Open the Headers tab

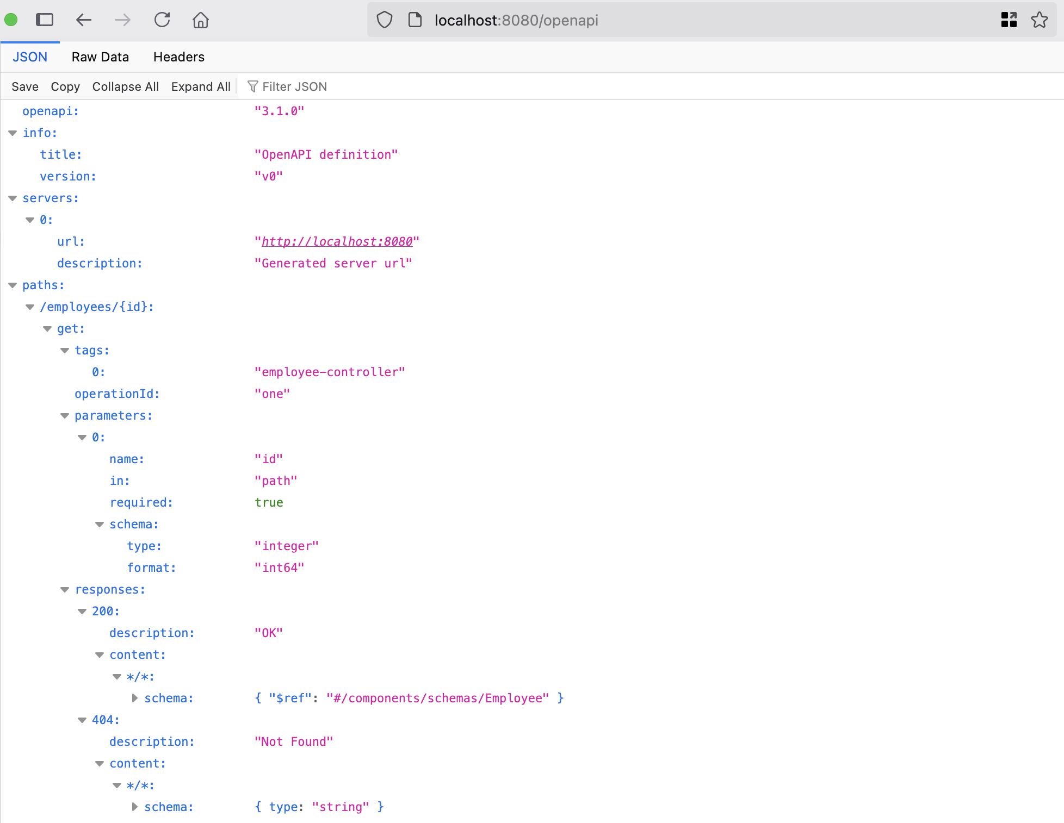[x=178, y=57]
